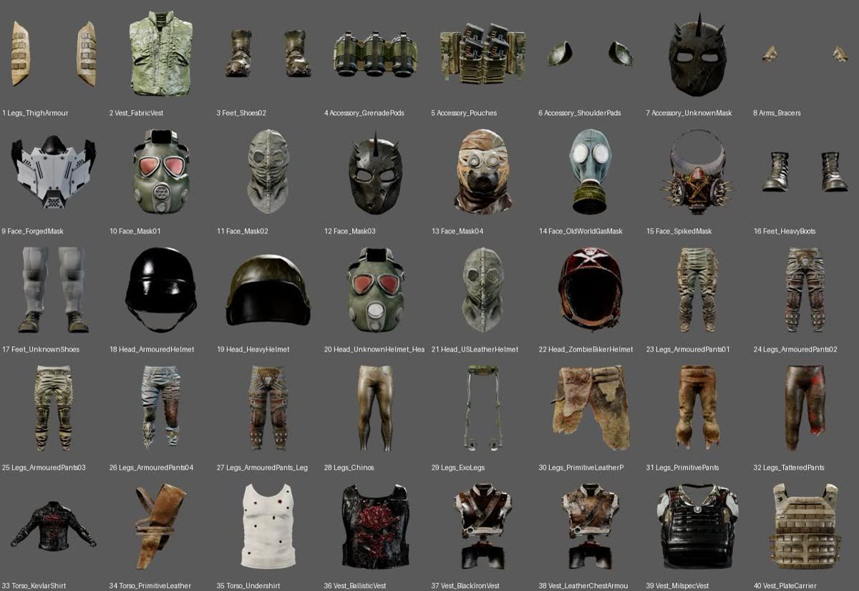The height and width of the screenshot is (591, 859).
Task: Click the '22 Head_ZombieBikerHelmet' label
Action: pos(586,349)
